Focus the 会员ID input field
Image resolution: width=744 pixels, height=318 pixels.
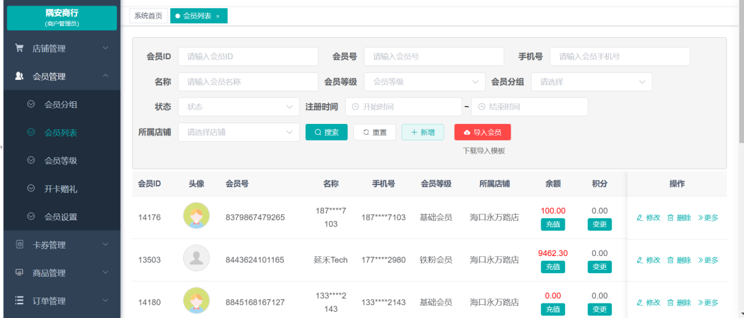coord(248,56)
